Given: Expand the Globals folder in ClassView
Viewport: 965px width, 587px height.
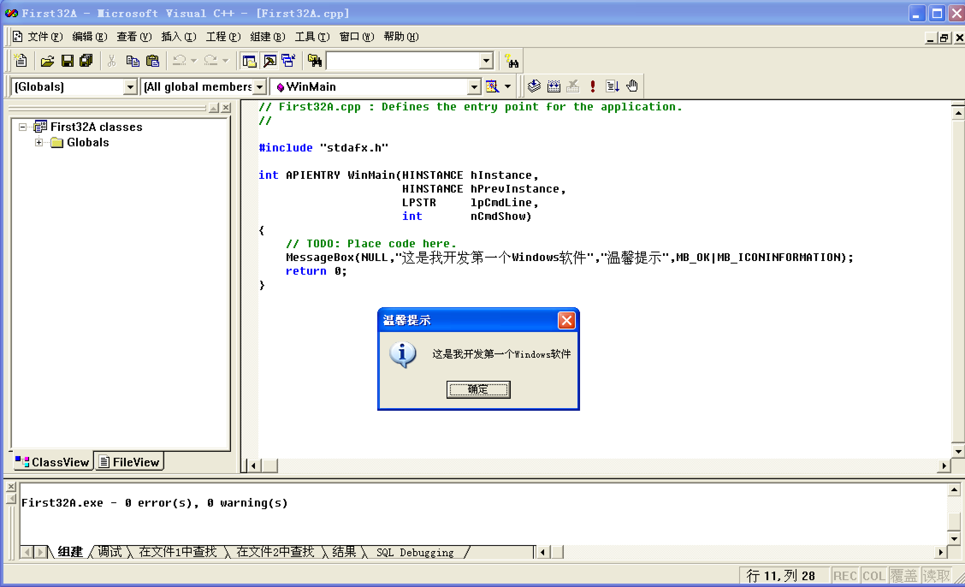Looking at the screenshot, I should 38,142.
